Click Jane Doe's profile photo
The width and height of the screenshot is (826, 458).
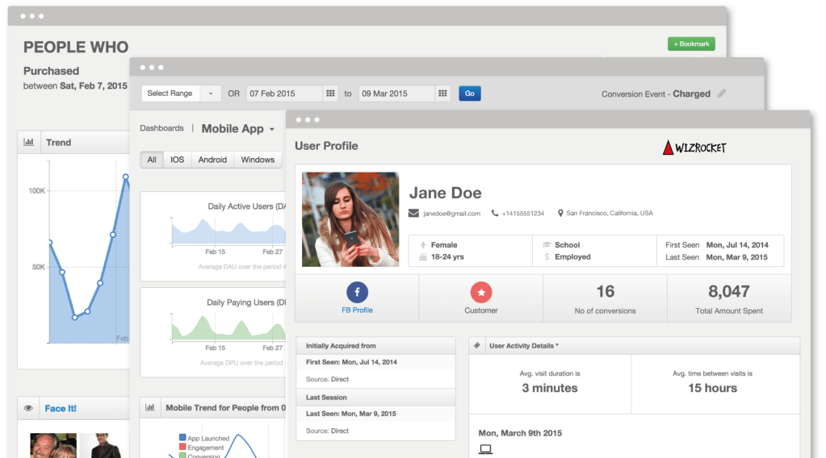(x=350, y=219)
